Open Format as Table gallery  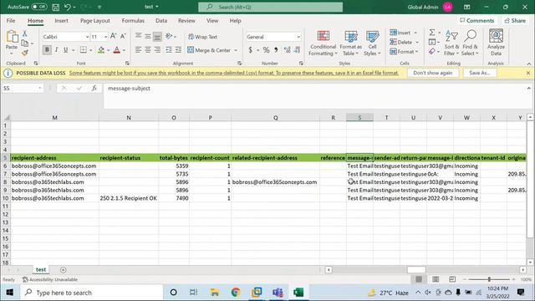tap(350, 43)
